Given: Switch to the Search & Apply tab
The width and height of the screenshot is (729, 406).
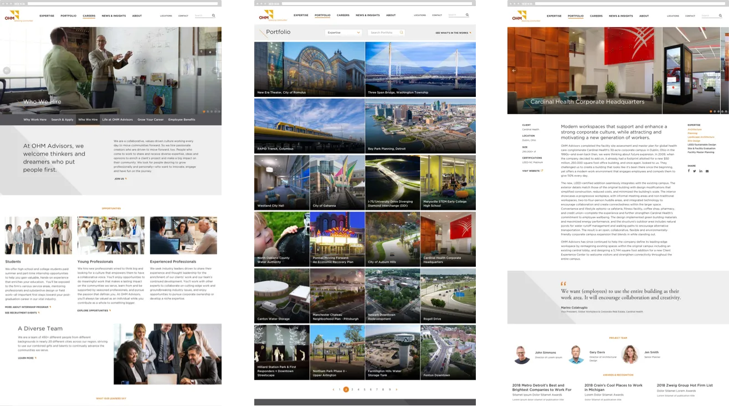Looking at the screenshot, I should [63, 120].
